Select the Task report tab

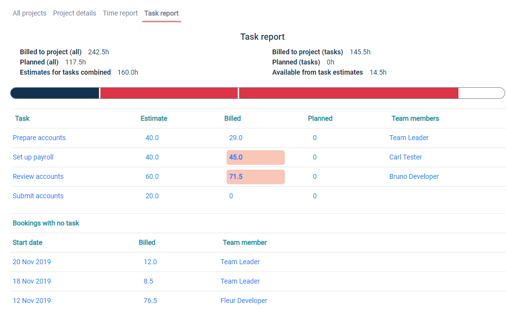pyautogui.click(x=161, y=13)
